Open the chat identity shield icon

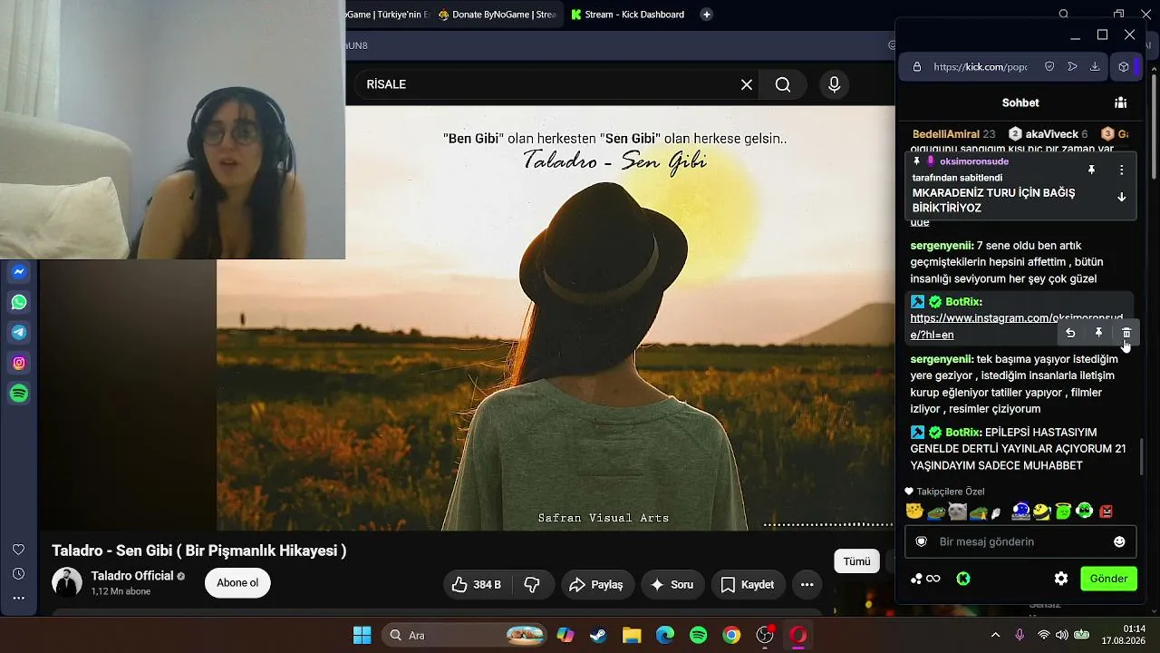[922, 541]
